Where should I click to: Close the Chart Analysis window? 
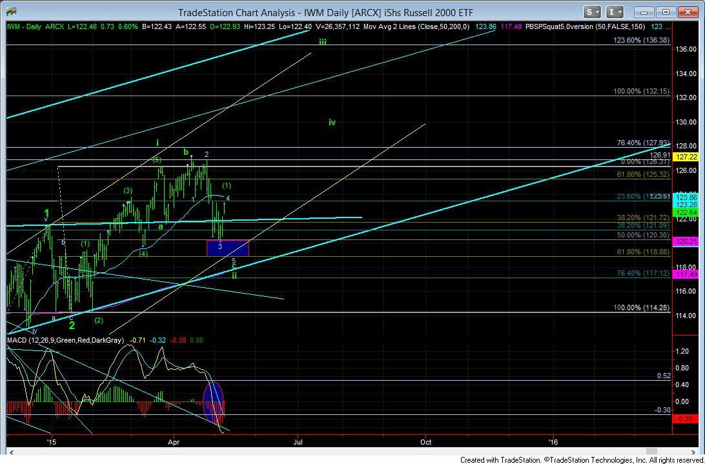point(688,12)
